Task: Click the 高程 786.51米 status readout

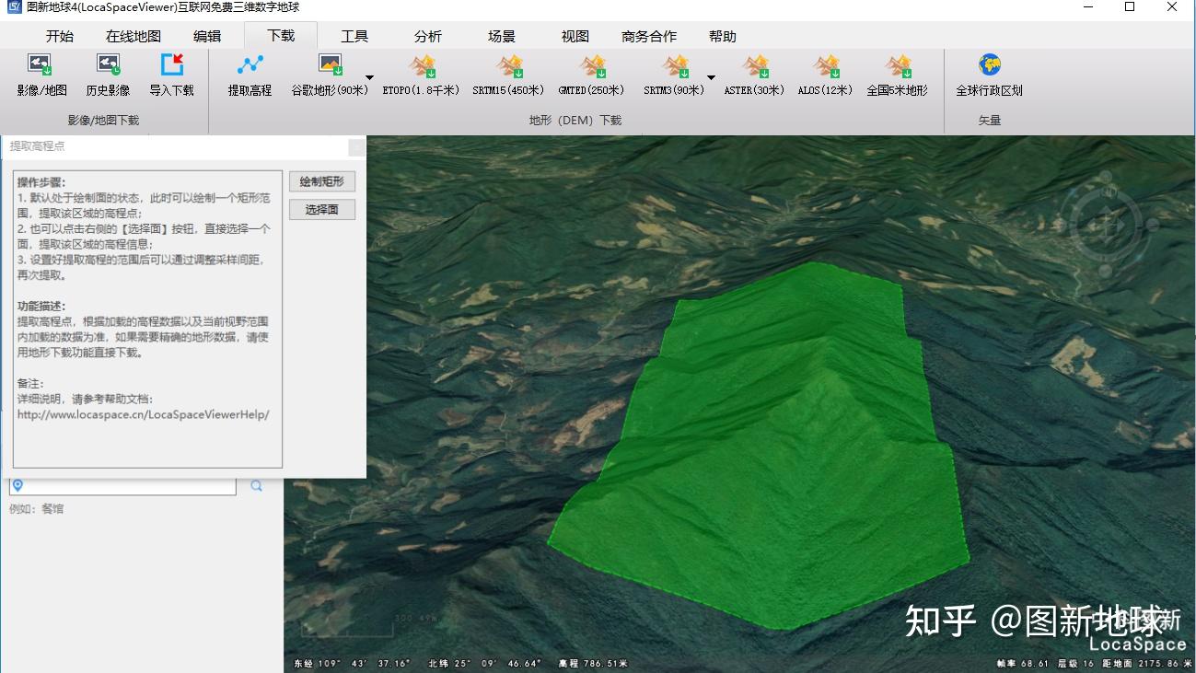Action: click(594, 663)
